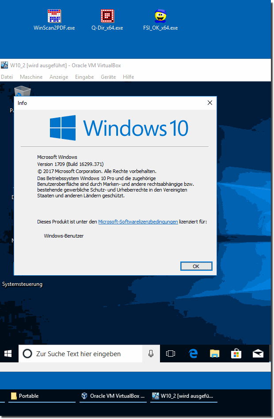274x419 pixels.
Task: Open Mail app from guest taskbar
Action: click(x=258, y=354)
